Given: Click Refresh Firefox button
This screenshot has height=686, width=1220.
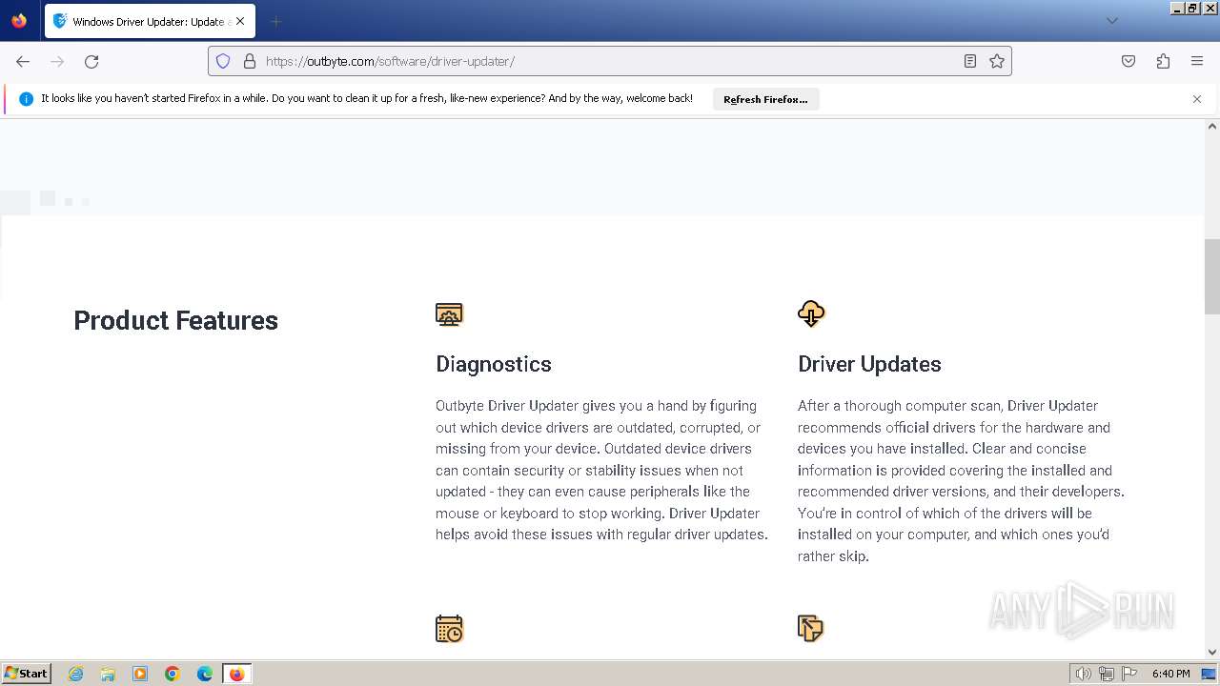Looking at the screenshot, I should click(x=765, y=99).
